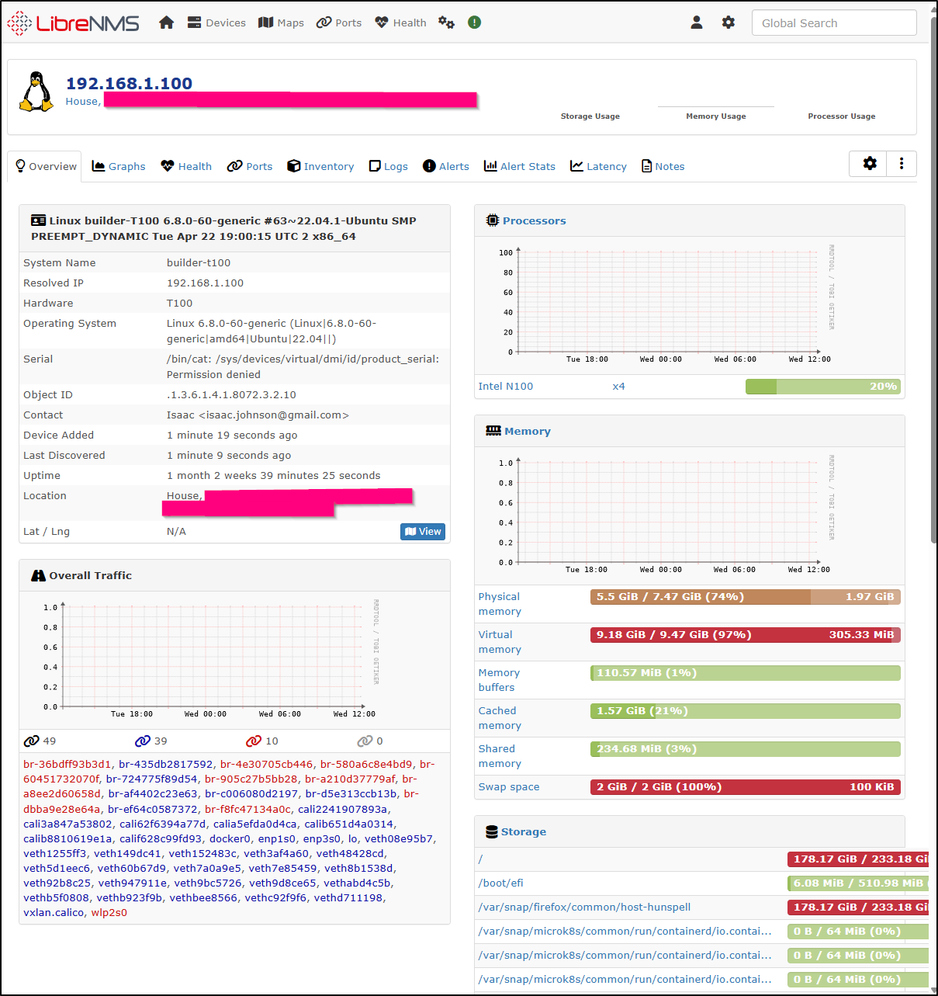Open the user profile icon menu

[697, 23]
